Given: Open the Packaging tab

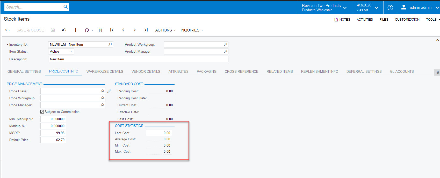Looking at the screenshot, I should pyautogui.click(x=206, y=71).
